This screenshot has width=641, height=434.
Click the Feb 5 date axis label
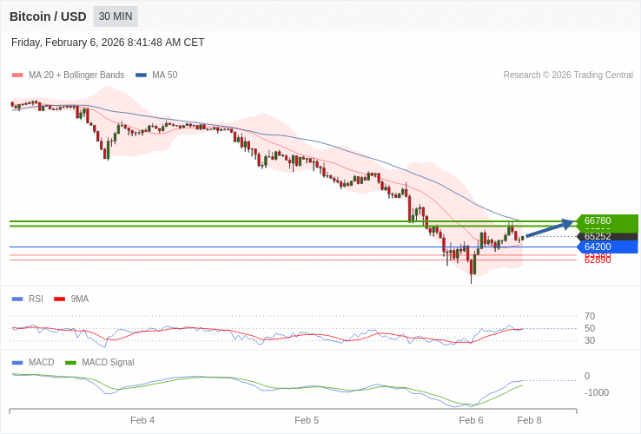307,420
